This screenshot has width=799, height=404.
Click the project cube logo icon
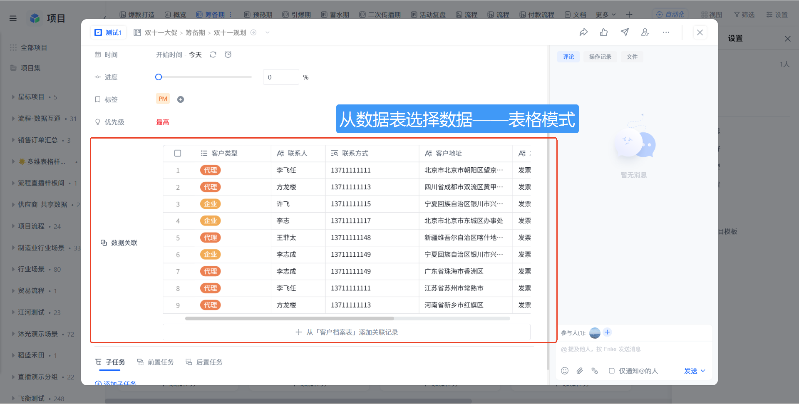click(x=35, y=18)
